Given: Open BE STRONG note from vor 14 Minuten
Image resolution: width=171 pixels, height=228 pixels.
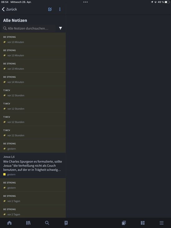Looking at the screenshot, I should (x=33, y=79).
